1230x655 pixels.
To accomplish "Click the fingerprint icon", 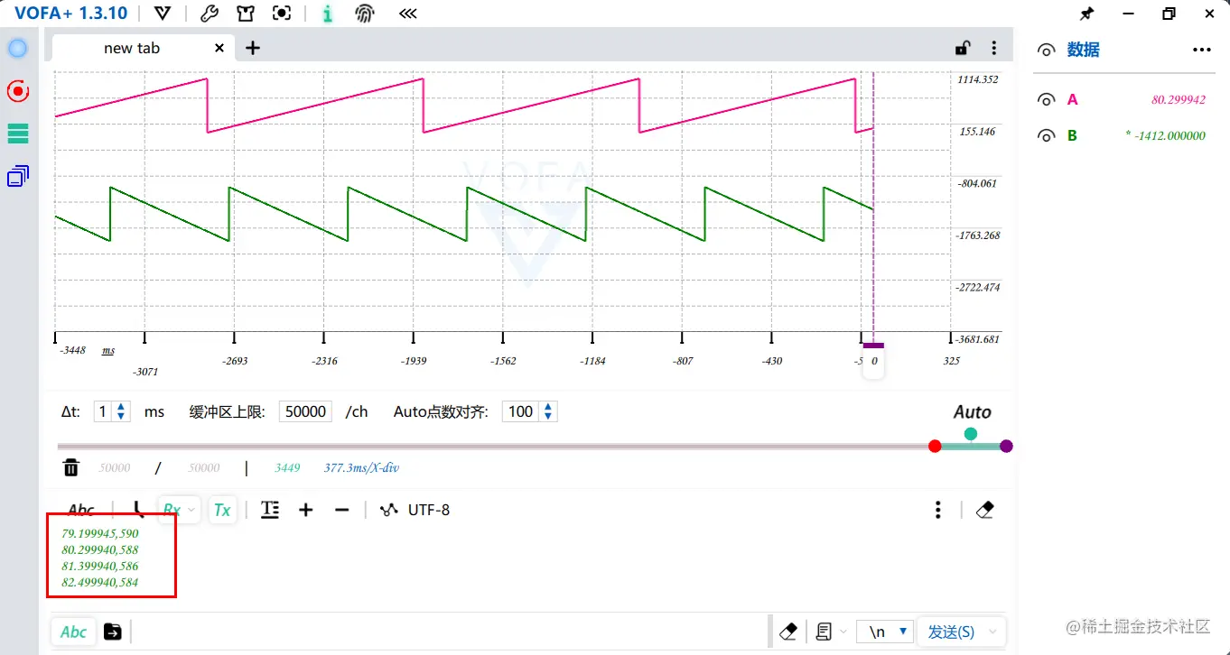I will click(364, 14).
